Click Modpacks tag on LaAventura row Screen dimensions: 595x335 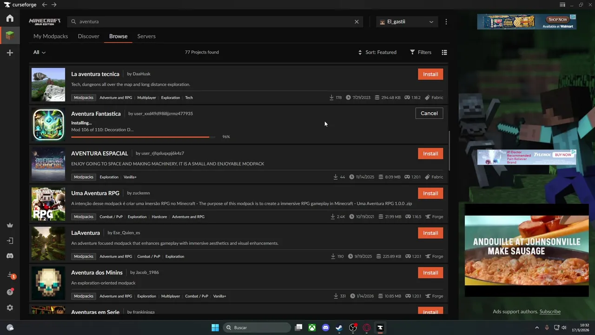(x=84, y=256)
